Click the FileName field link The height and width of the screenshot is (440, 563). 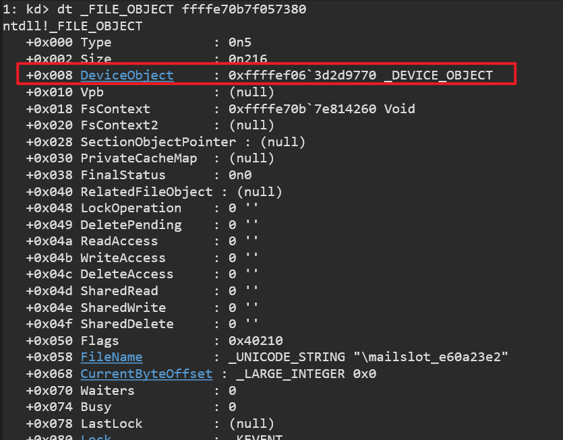[111, 357]
